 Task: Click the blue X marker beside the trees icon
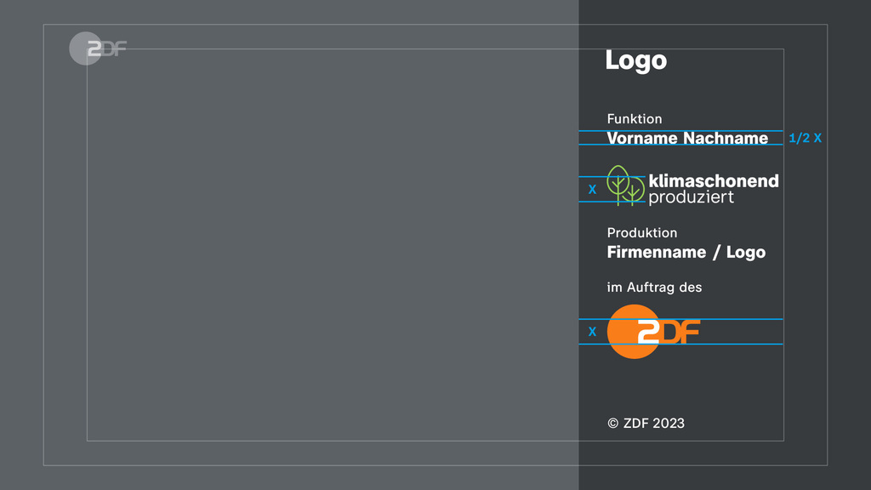pos(592,190)
